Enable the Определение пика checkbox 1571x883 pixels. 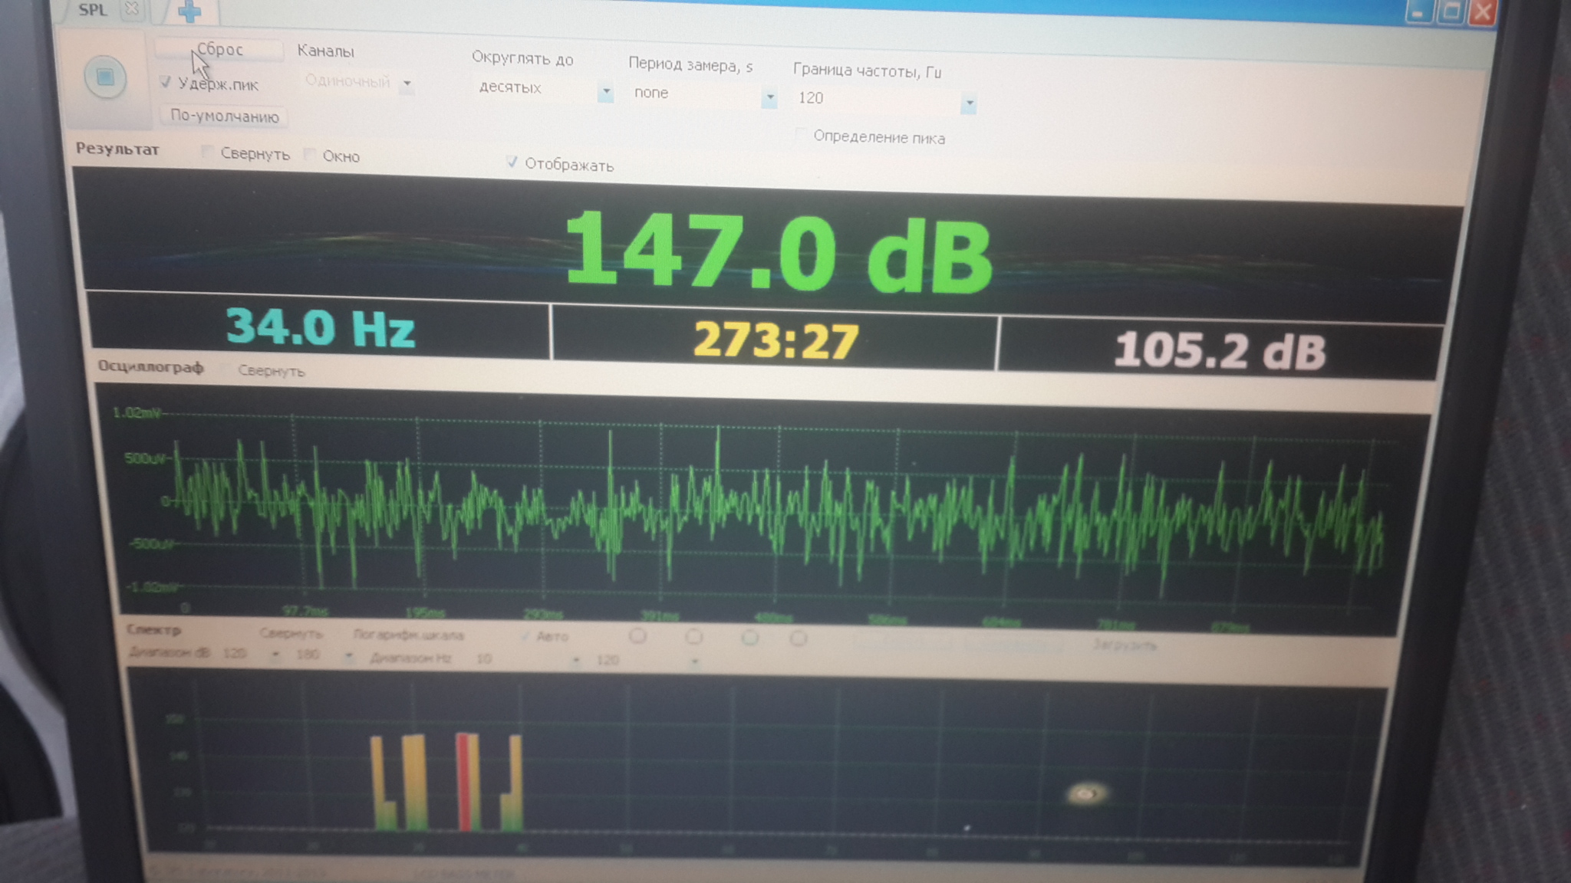click(x=801, y=136)
